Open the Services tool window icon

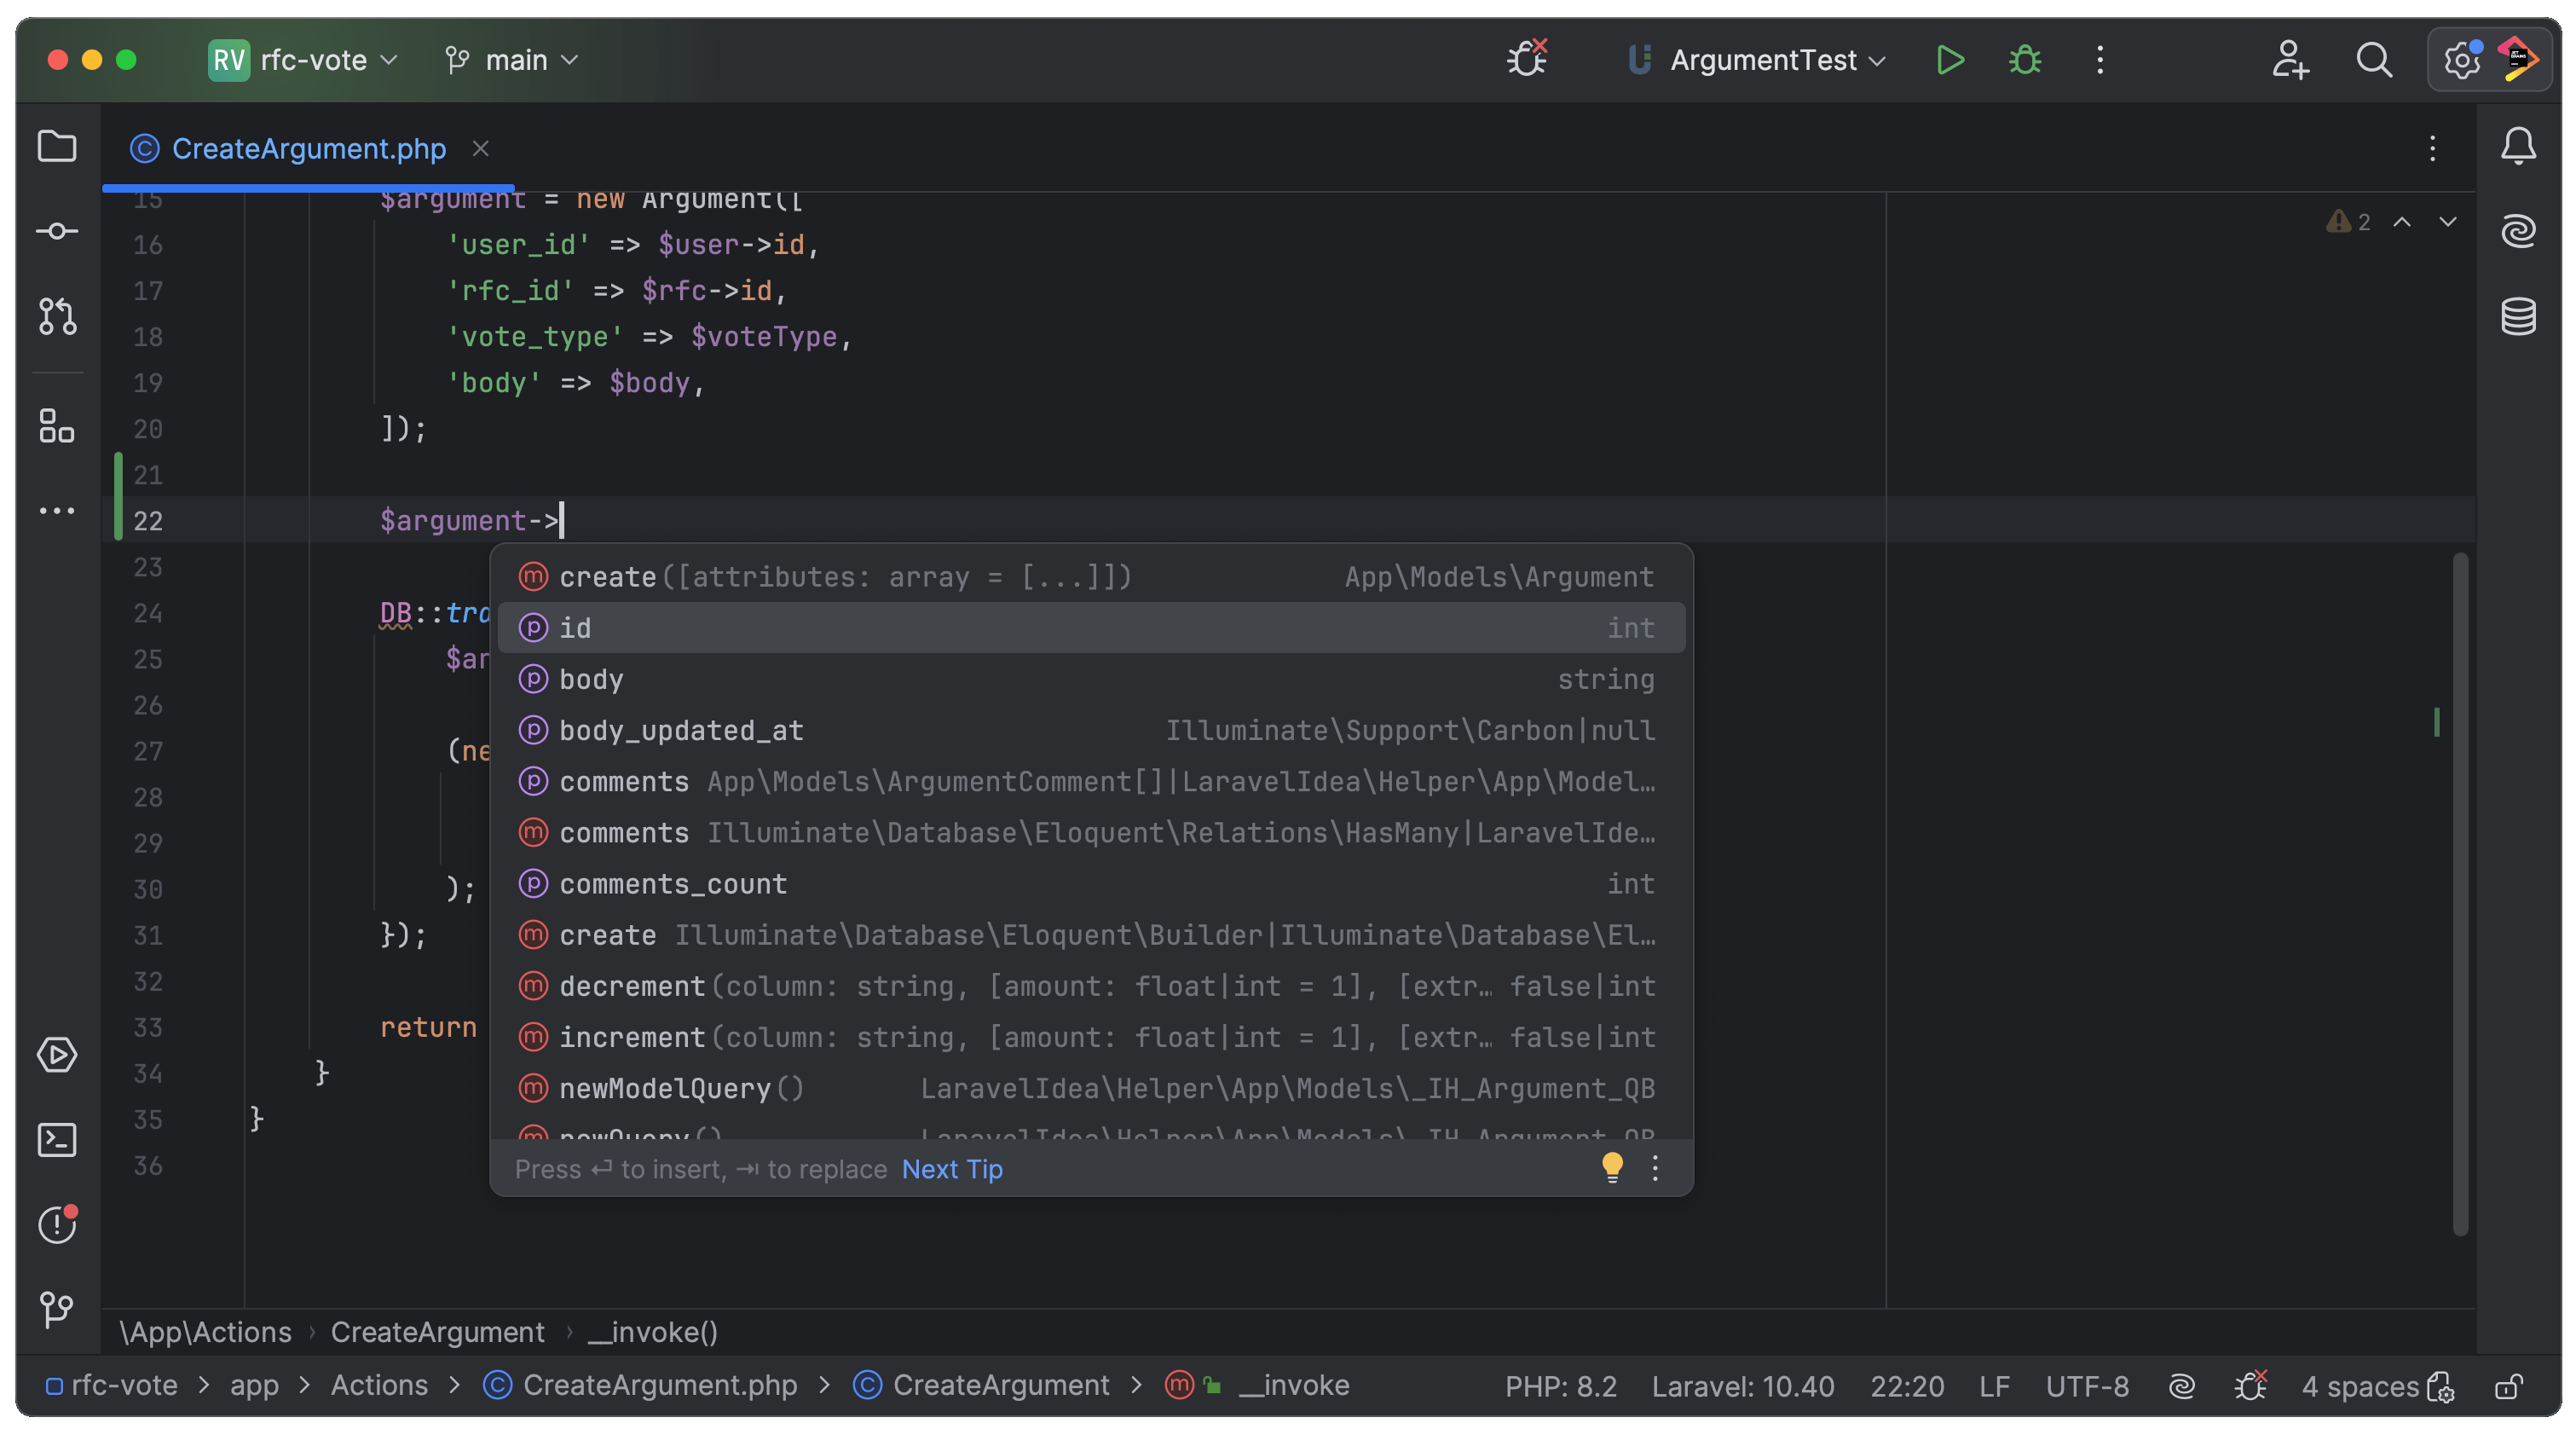pos(56,1055)
